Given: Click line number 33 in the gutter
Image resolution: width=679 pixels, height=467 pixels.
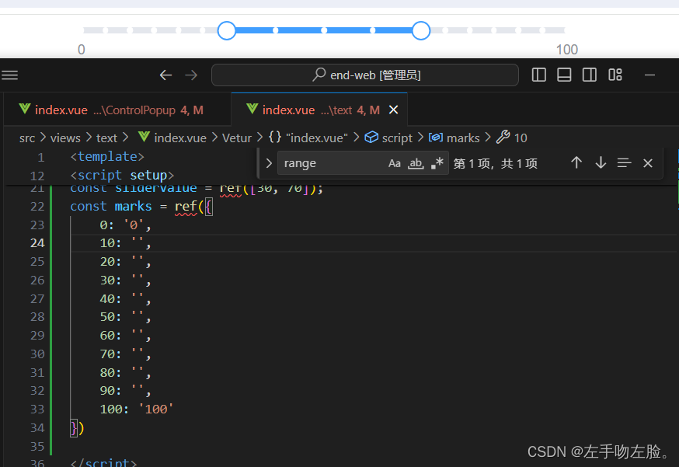Looking at the screenshot, I should coord(37,409).
